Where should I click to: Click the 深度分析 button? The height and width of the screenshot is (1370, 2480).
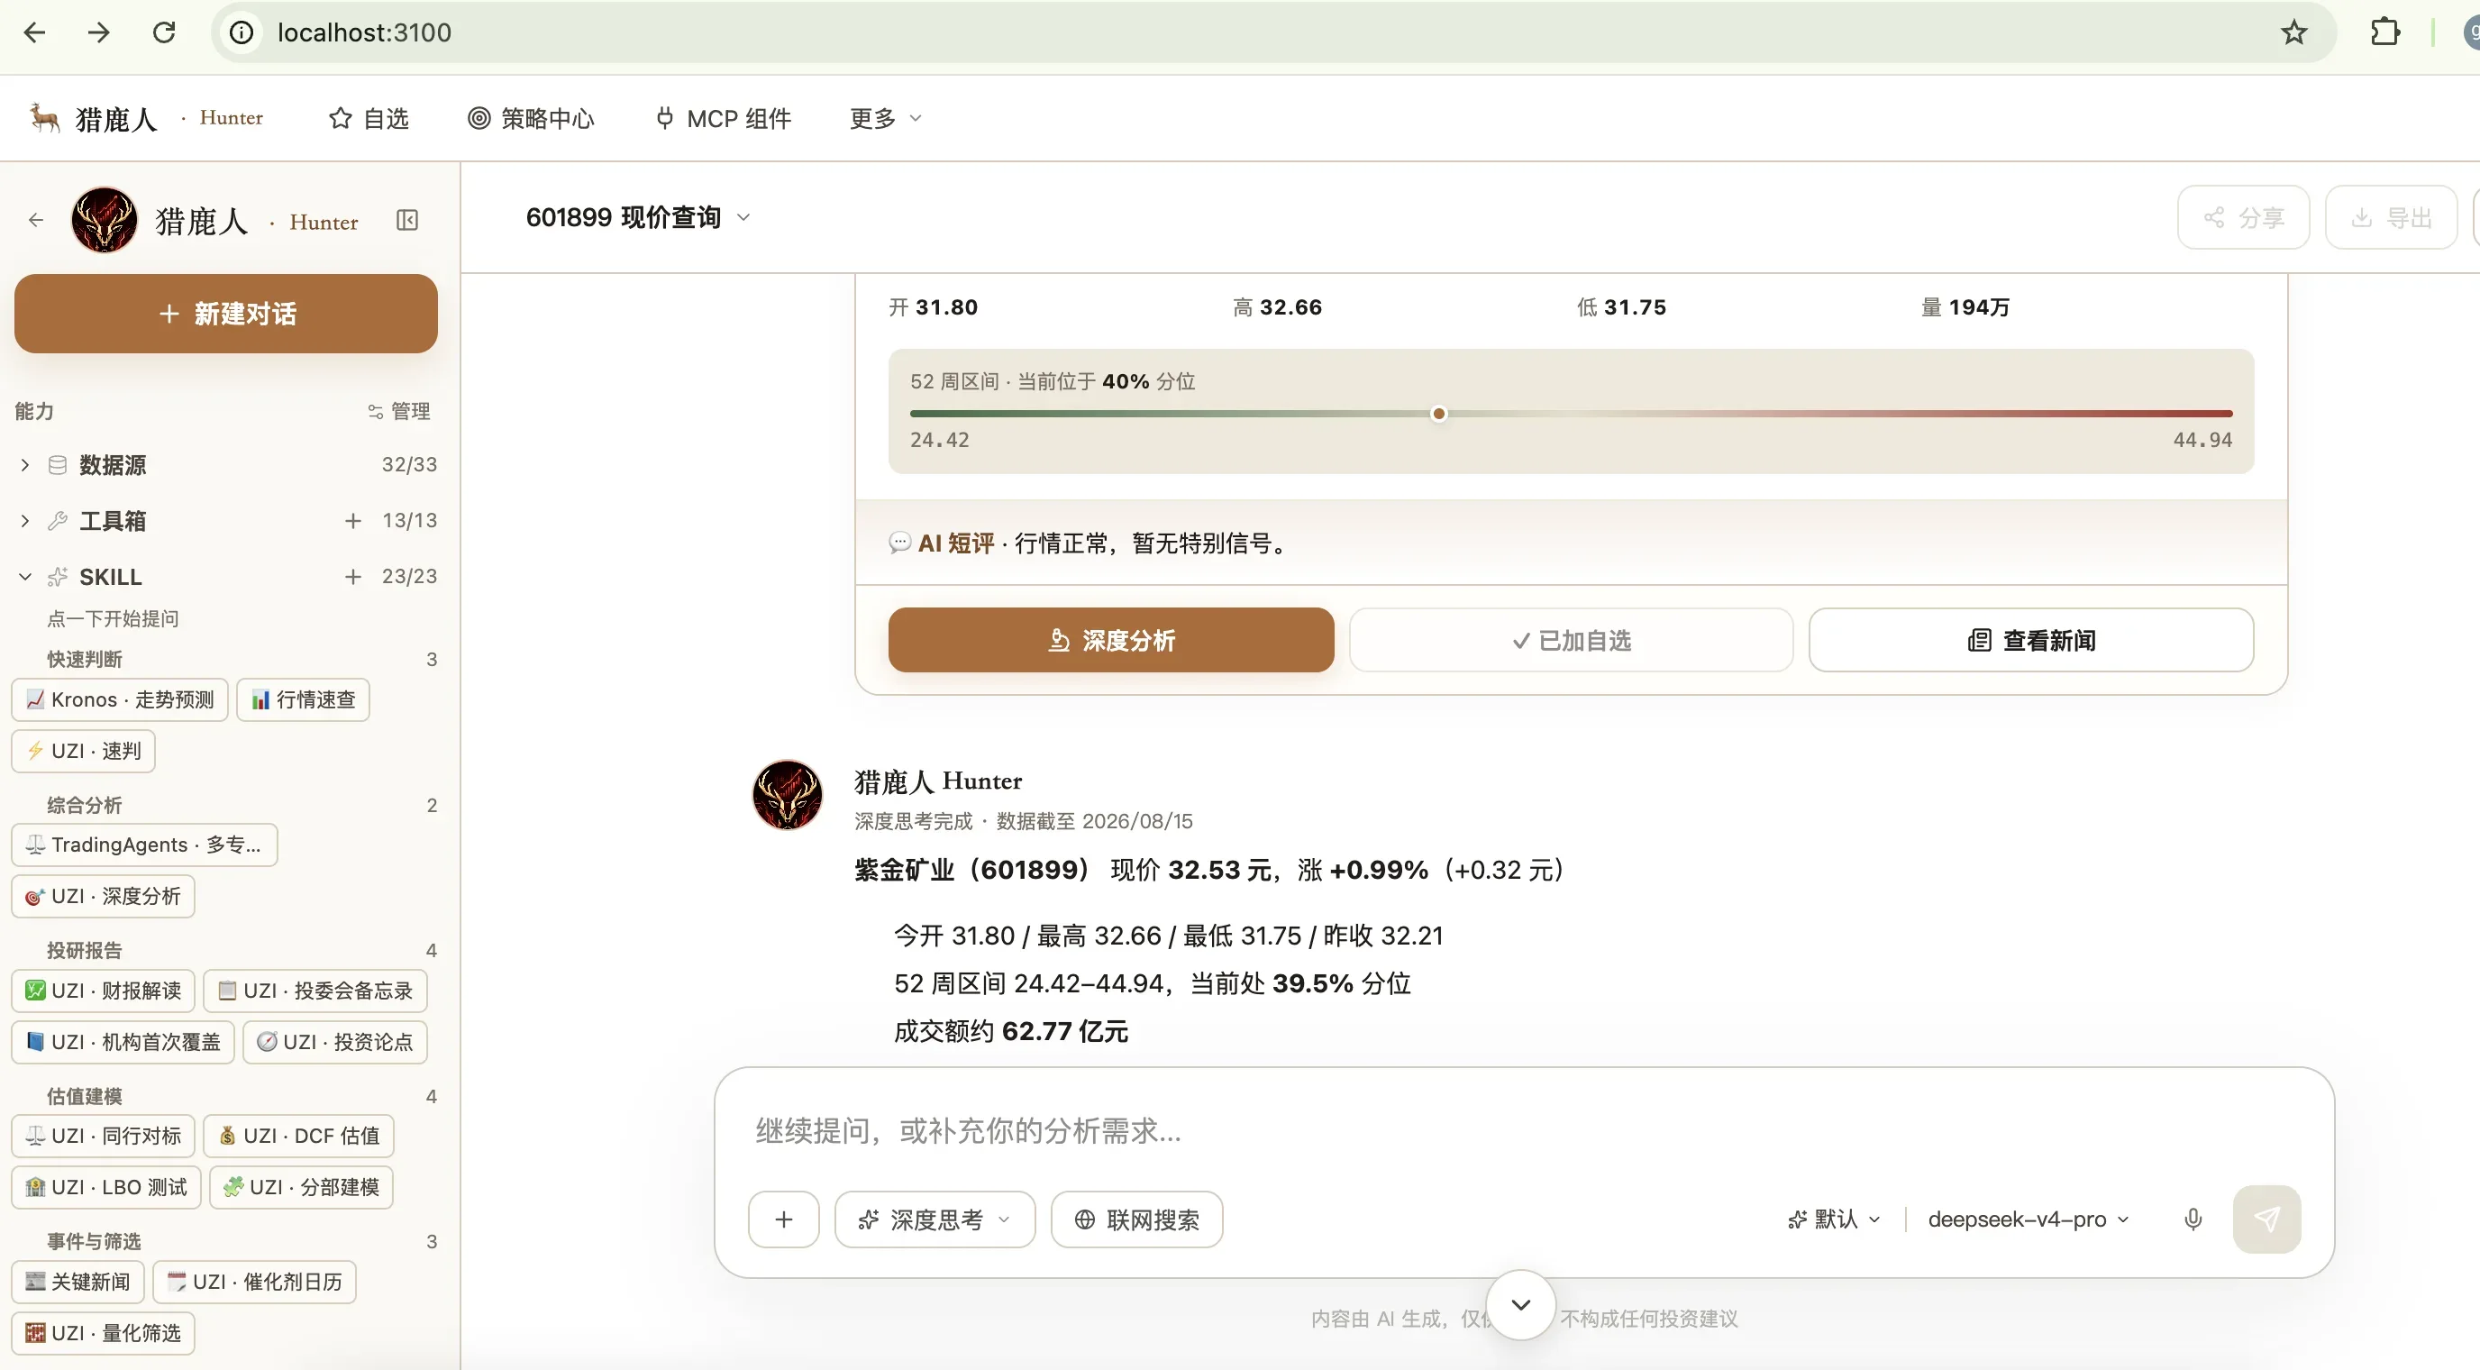[x=1111, y=640]
